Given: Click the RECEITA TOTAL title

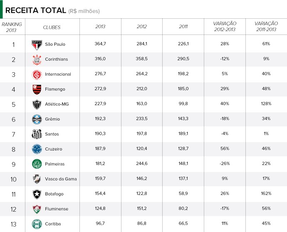Looking at the screenshot, I should [x=35, y=10].
